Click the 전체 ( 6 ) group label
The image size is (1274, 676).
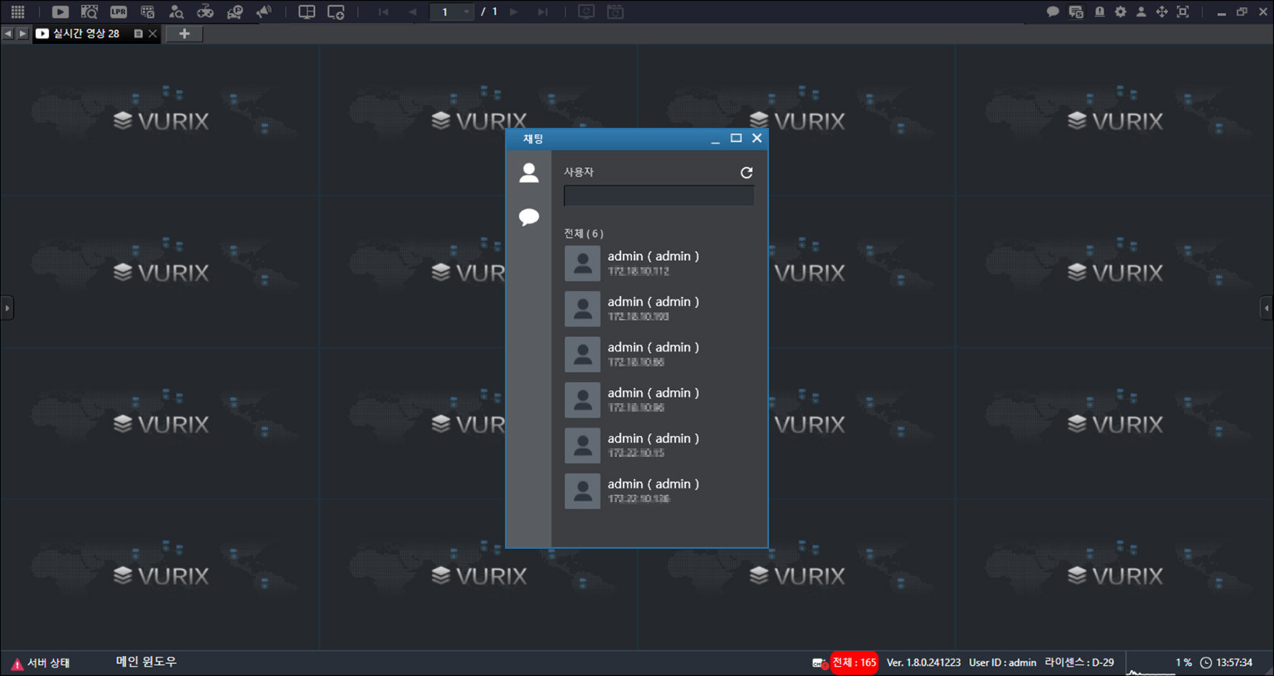[x=584, y=233]
